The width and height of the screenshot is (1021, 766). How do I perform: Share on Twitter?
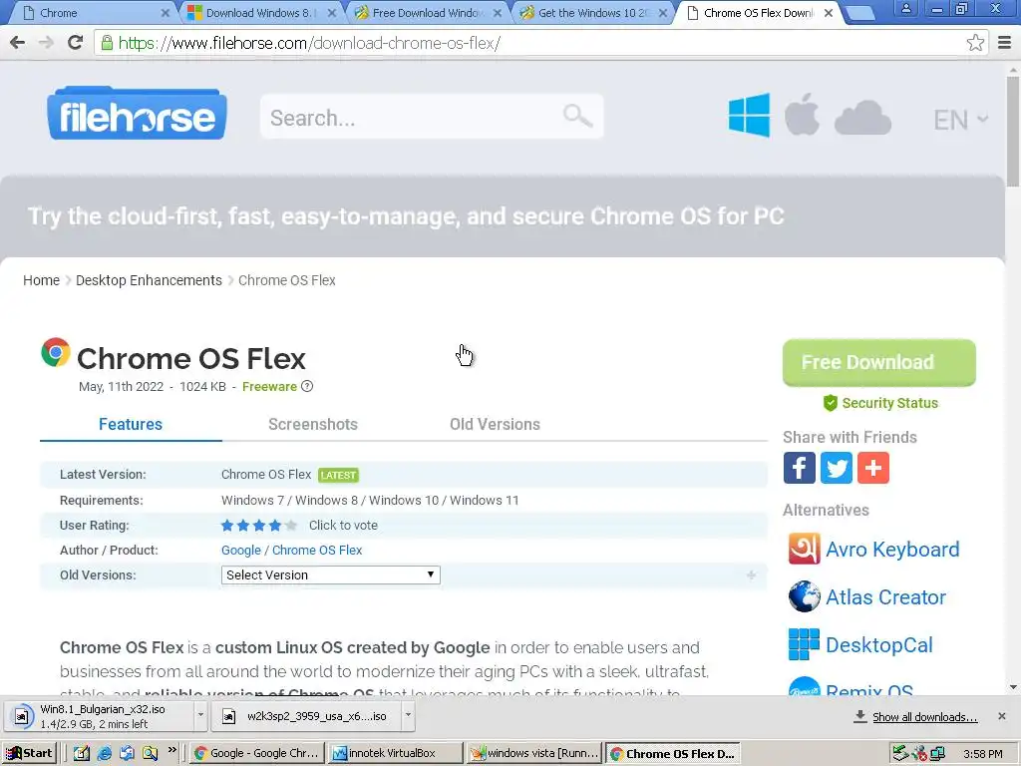tap(837, 468)
